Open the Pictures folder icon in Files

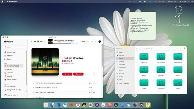click(161, 70)
